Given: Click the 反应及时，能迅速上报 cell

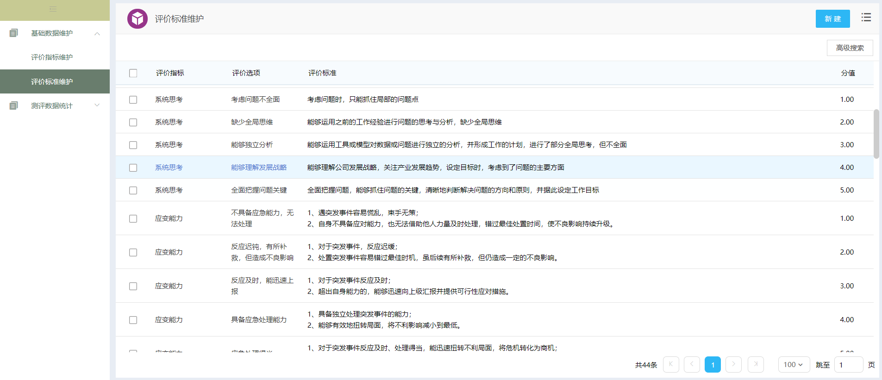Looking at the screenshot, I should [x=263, y=286].
